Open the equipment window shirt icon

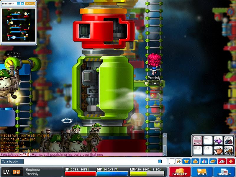[186, 161]
